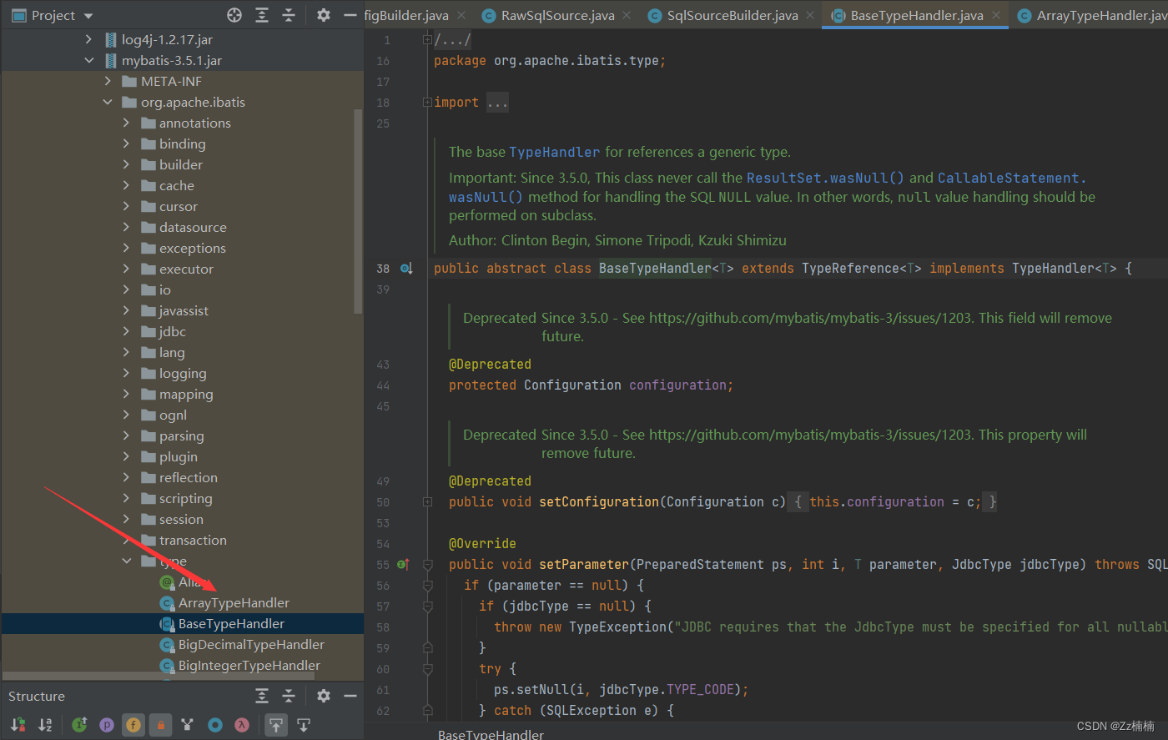Hide the Structure panel with minimize dash

click(350, 696)
